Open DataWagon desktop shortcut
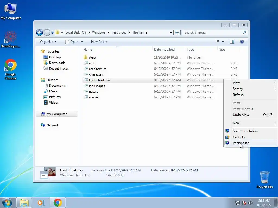This screenshot has height=208, width=278. point(10,39)
